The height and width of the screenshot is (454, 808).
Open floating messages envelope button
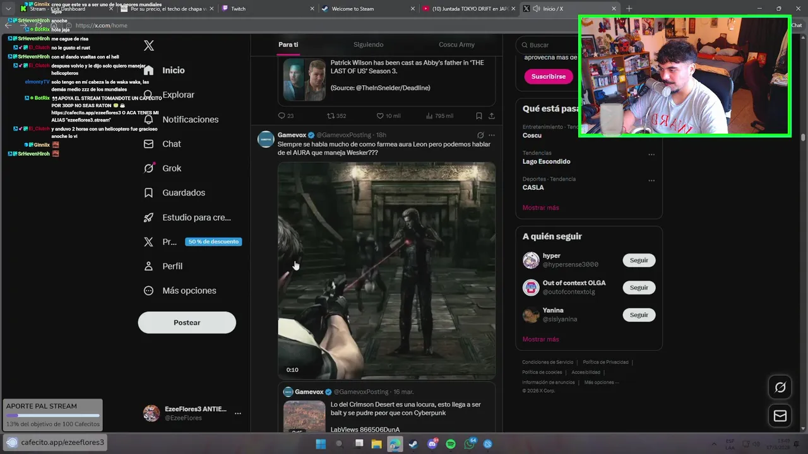(x=780, y=416)
